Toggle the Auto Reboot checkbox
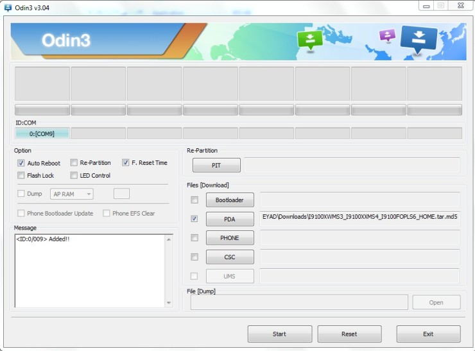 point(21,163)
